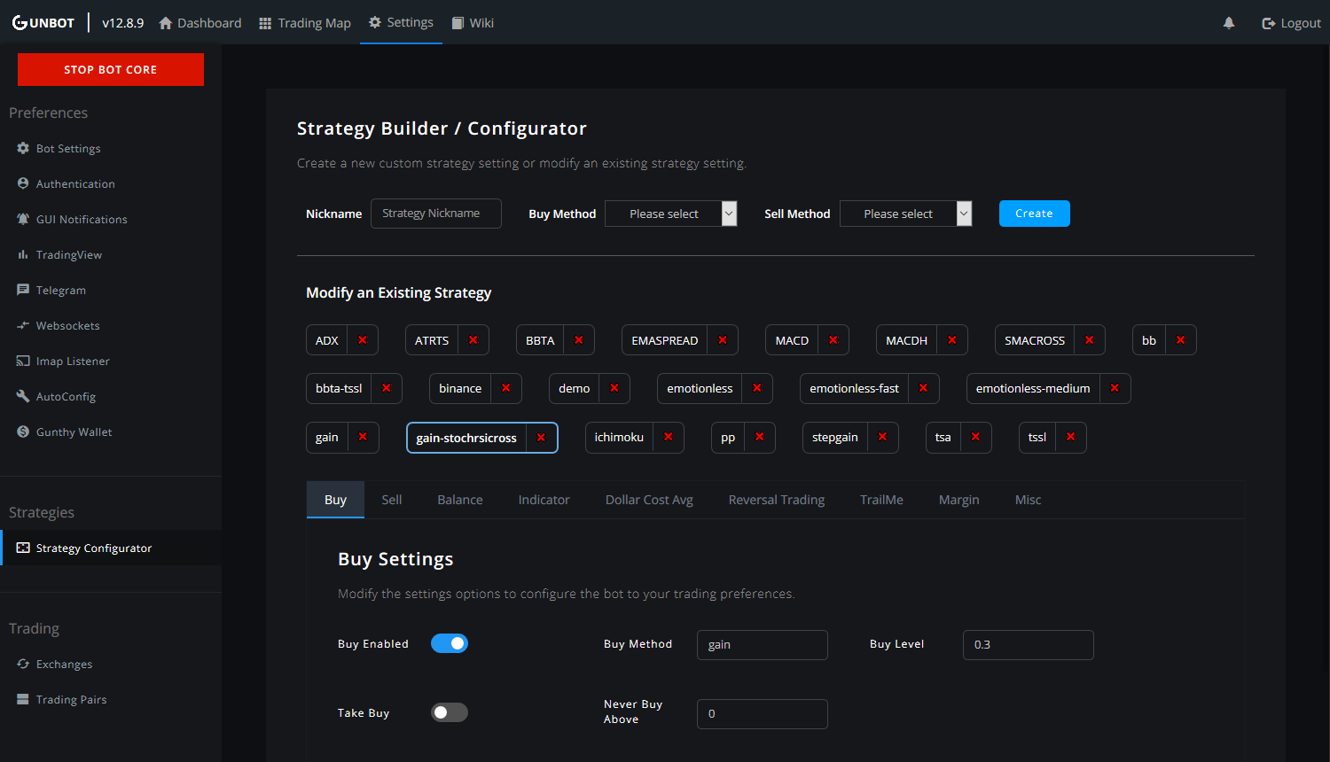Remove the ichimoku strategy using its X
Screen dimensions: 1330x762
[x=668, y=437]
